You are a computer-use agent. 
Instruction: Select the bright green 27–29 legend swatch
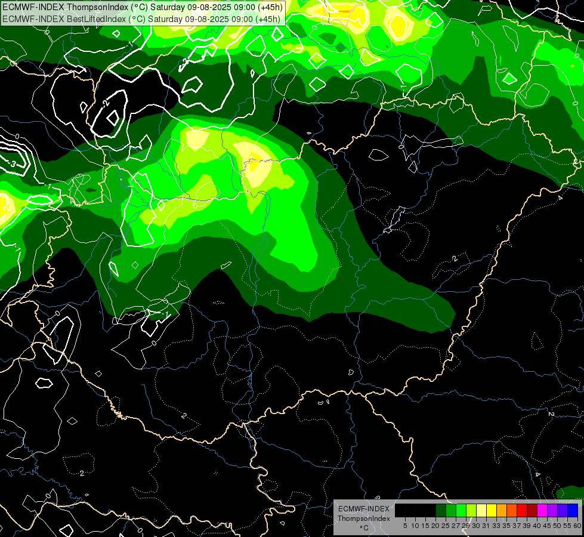tap(461, 510)
